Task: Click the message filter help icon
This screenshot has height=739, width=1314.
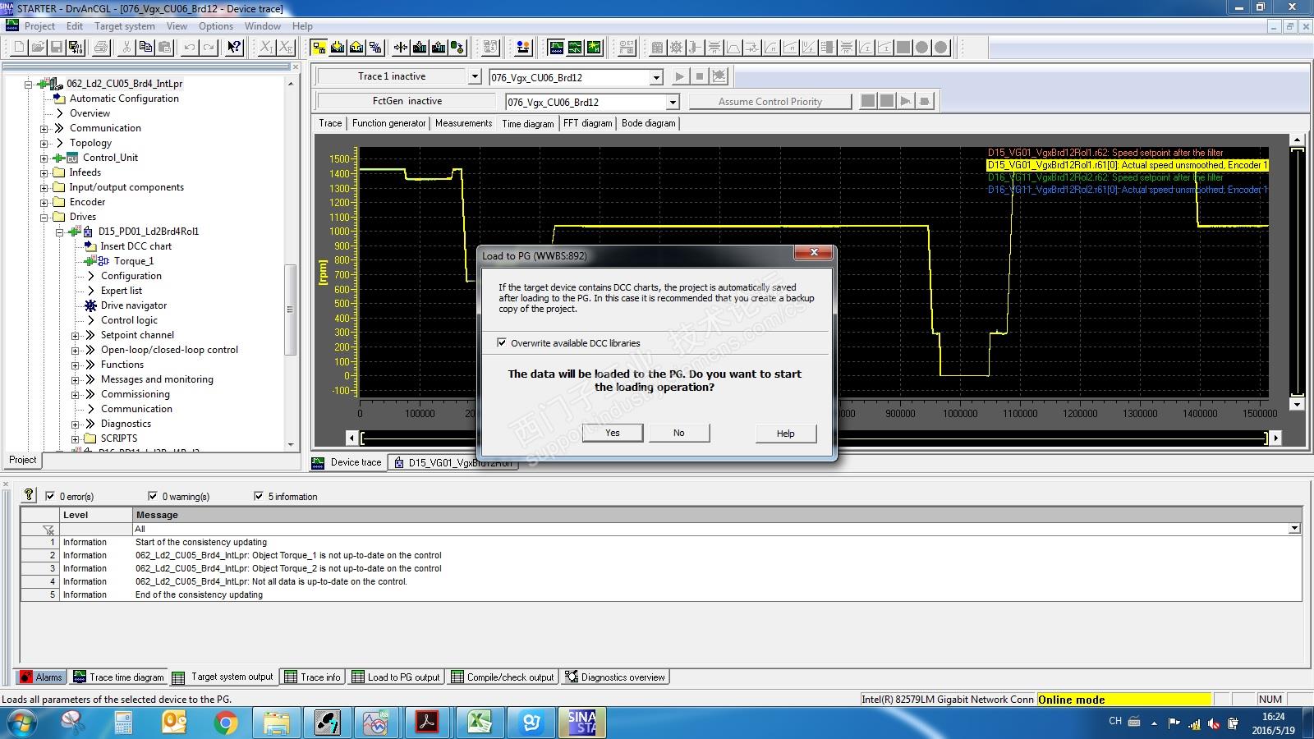Action: tap(29, 494)
